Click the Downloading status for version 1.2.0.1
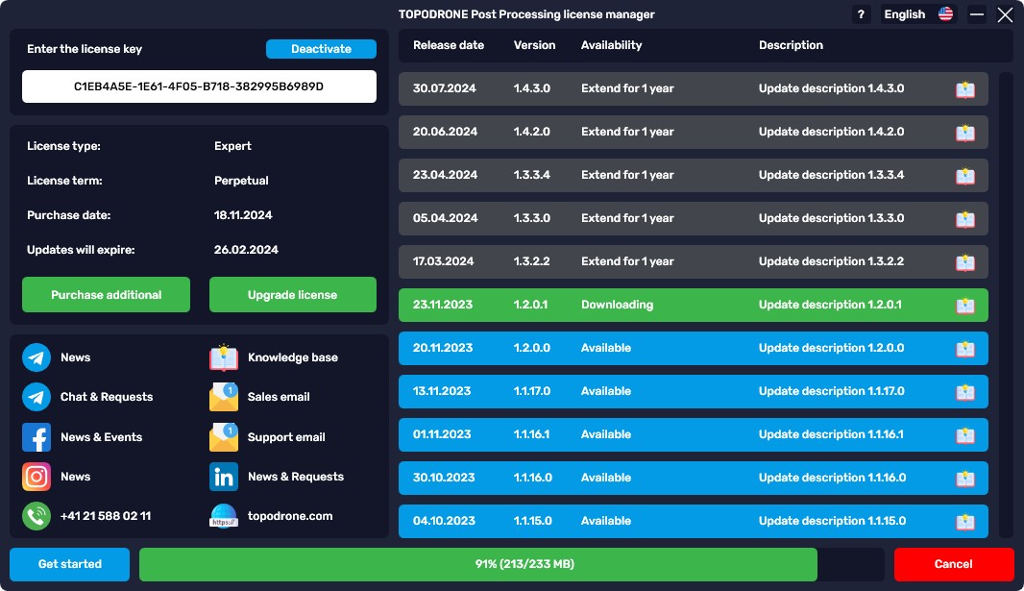Screen dimensions: 1024x591 pyautogui.click(x=617, y=305)
